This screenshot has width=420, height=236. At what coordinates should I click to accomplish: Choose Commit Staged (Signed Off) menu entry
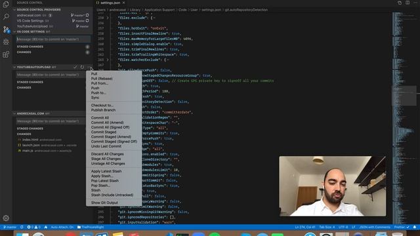pos(114,142)
